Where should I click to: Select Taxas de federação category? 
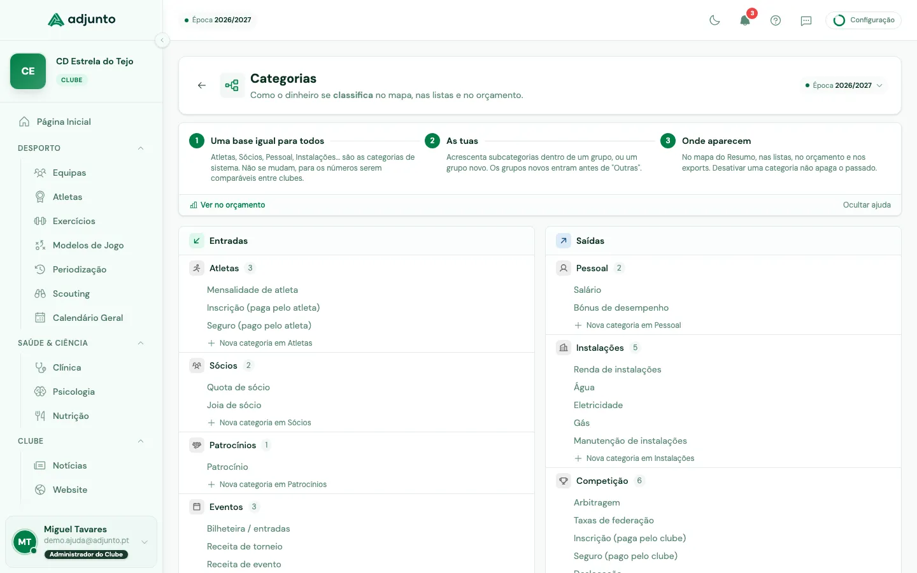613,520
